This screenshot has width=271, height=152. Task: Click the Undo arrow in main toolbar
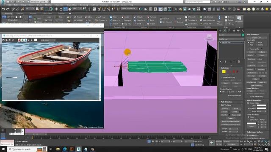pos(3,9)
